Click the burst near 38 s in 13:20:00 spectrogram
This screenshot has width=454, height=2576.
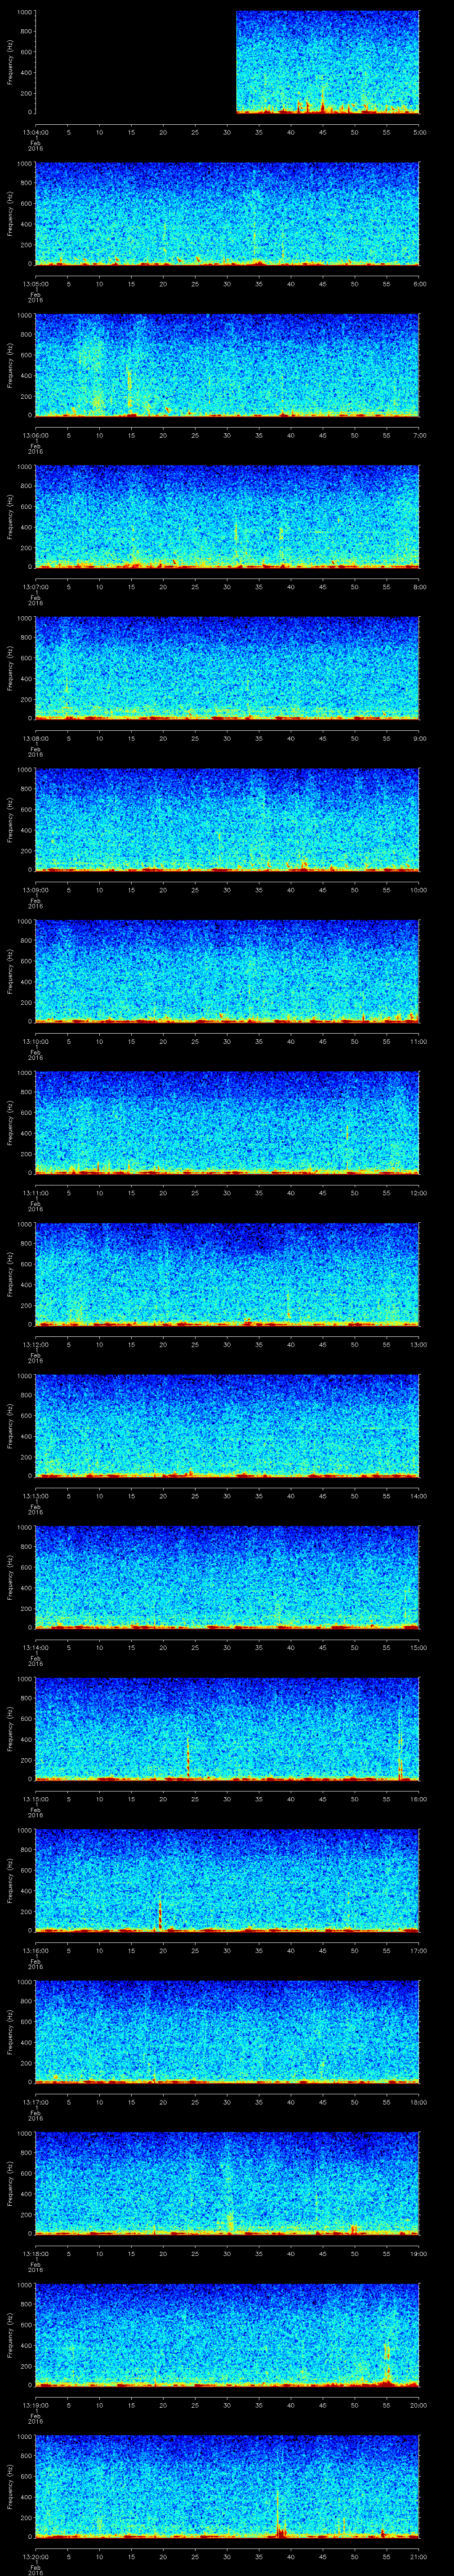point(278,2510)
